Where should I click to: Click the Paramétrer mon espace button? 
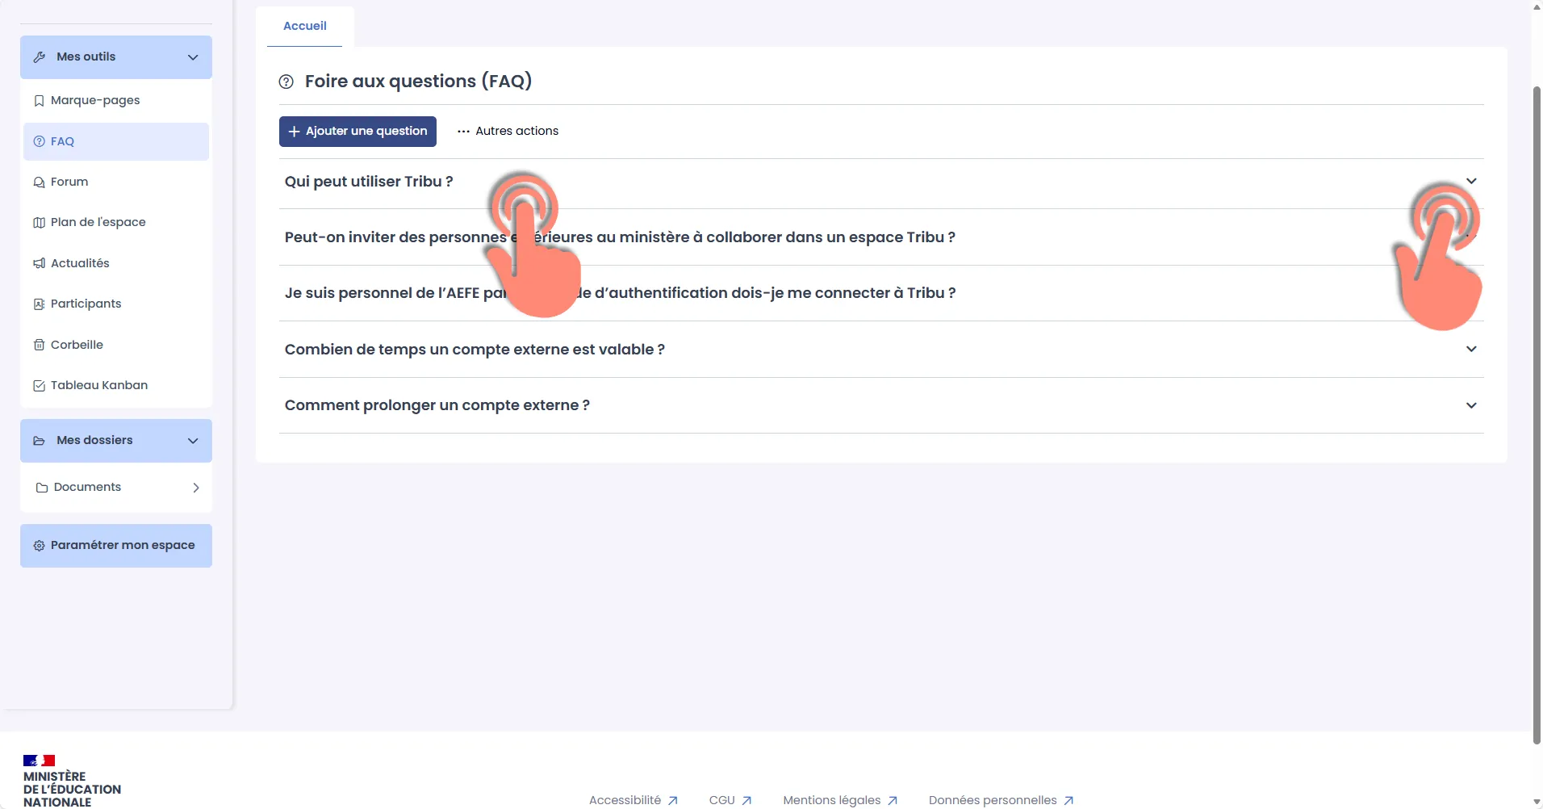(116, 546)
